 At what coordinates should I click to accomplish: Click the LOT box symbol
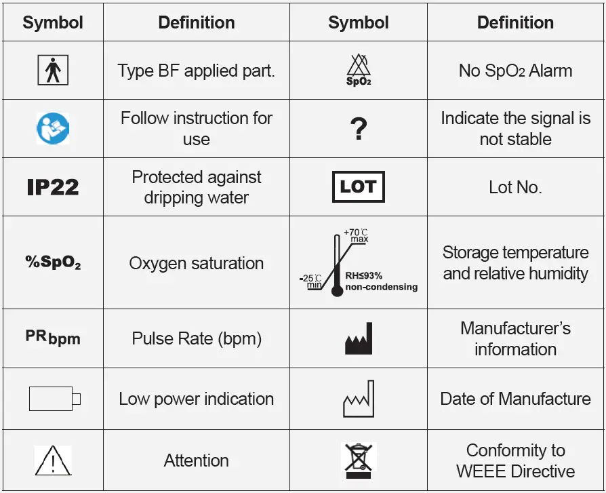[x=359, y=187]
